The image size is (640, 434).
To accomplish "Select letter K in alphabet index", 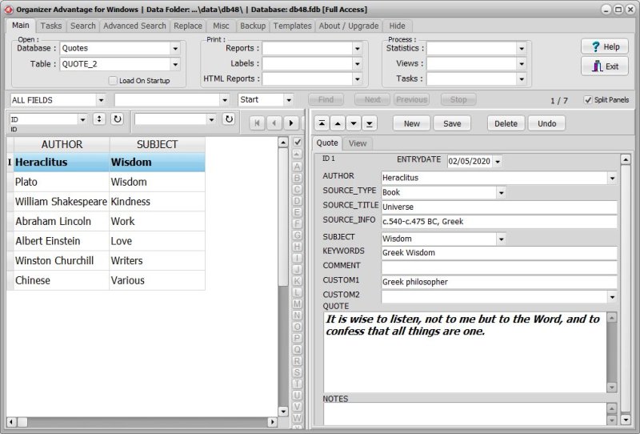I will pos(297,281).
